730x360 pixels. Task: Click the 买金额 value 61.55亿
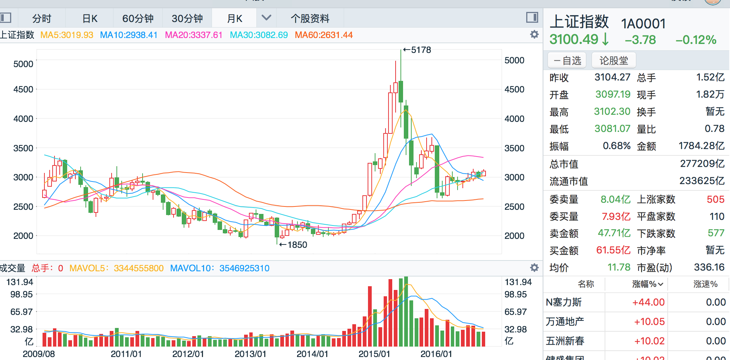[613, 250]
